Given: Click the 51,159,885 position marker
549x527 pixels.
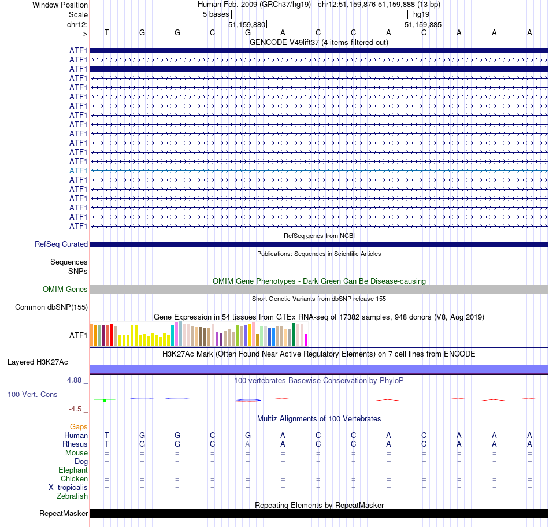Looking at the screenshot, I should [x=423, y=24].
